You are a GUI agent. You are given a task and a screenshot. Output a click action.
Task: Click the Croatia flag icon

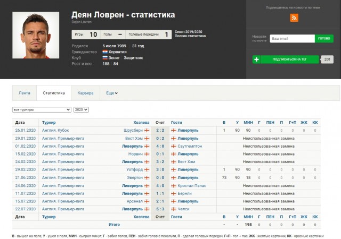tap(105, 52)
